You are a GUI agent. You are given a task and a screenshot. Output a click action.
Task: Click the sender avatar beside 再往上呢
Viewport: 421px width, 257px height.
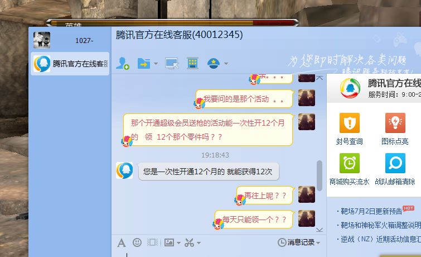(307, 194)
